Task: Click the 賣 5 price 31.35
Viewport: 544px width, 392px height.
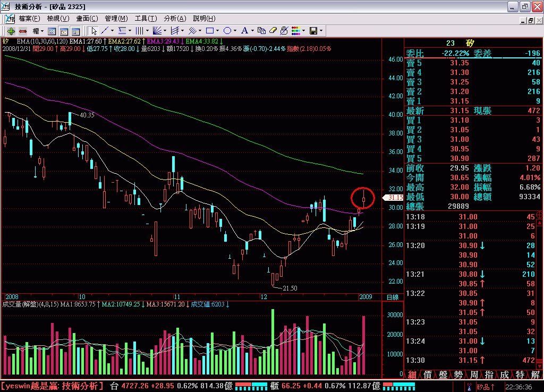Action: pyautogui.click(x=460, y=63)
